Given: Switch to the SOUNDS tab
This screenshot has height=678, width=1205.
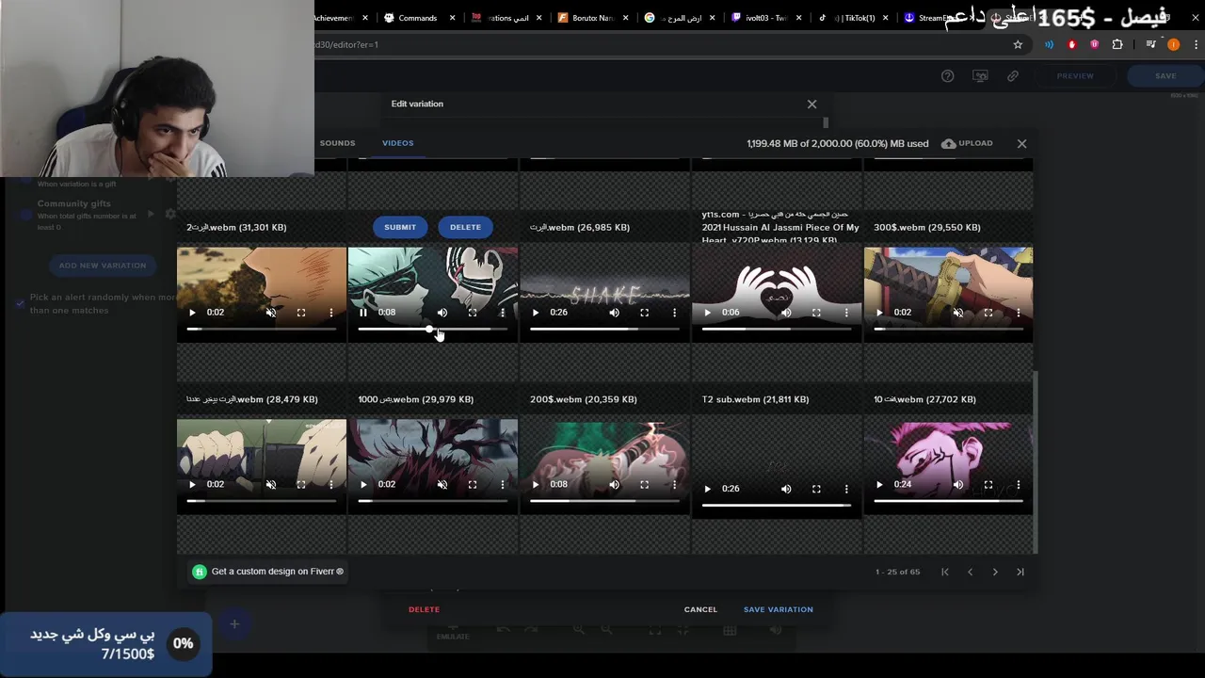Looking at the screenshot, I should coord(337,143).
